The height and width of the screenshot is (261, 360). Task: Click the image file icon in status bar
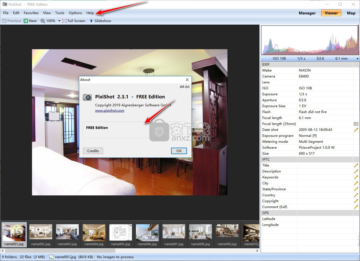tap(52, 257)
